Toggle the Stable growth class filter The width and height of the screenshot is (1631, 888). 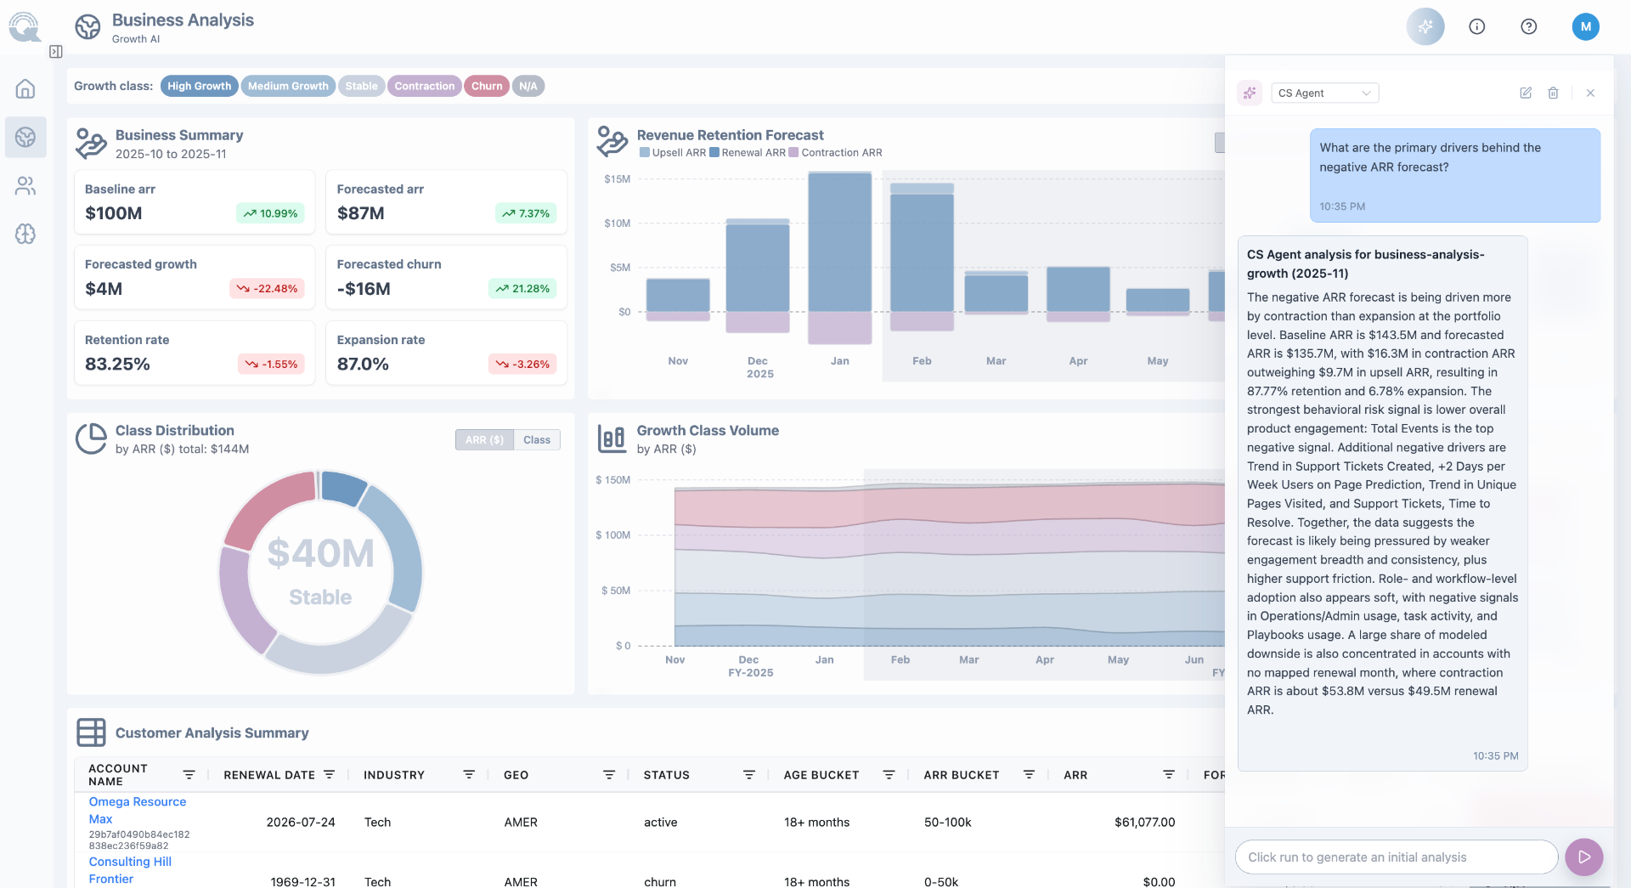coord(362,86)
